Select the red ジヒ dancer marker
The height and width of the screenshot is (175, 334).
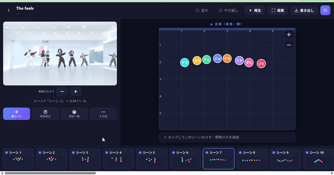tap(261, 63)
